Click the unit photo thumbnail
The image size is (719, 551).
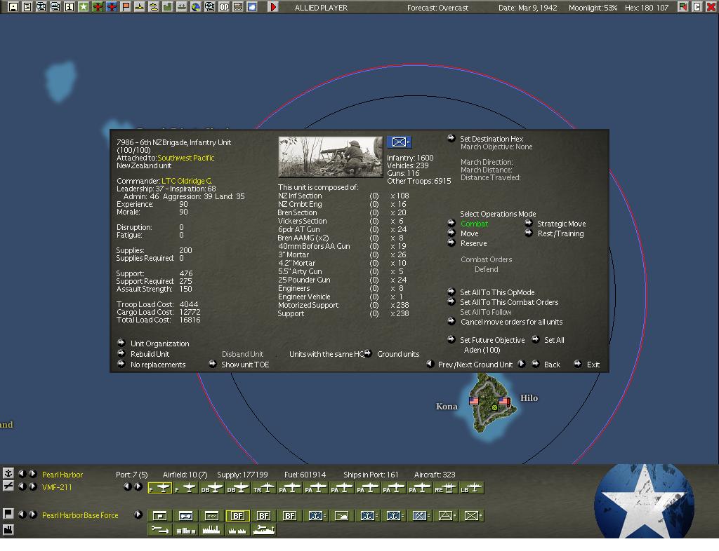[330, 156]
